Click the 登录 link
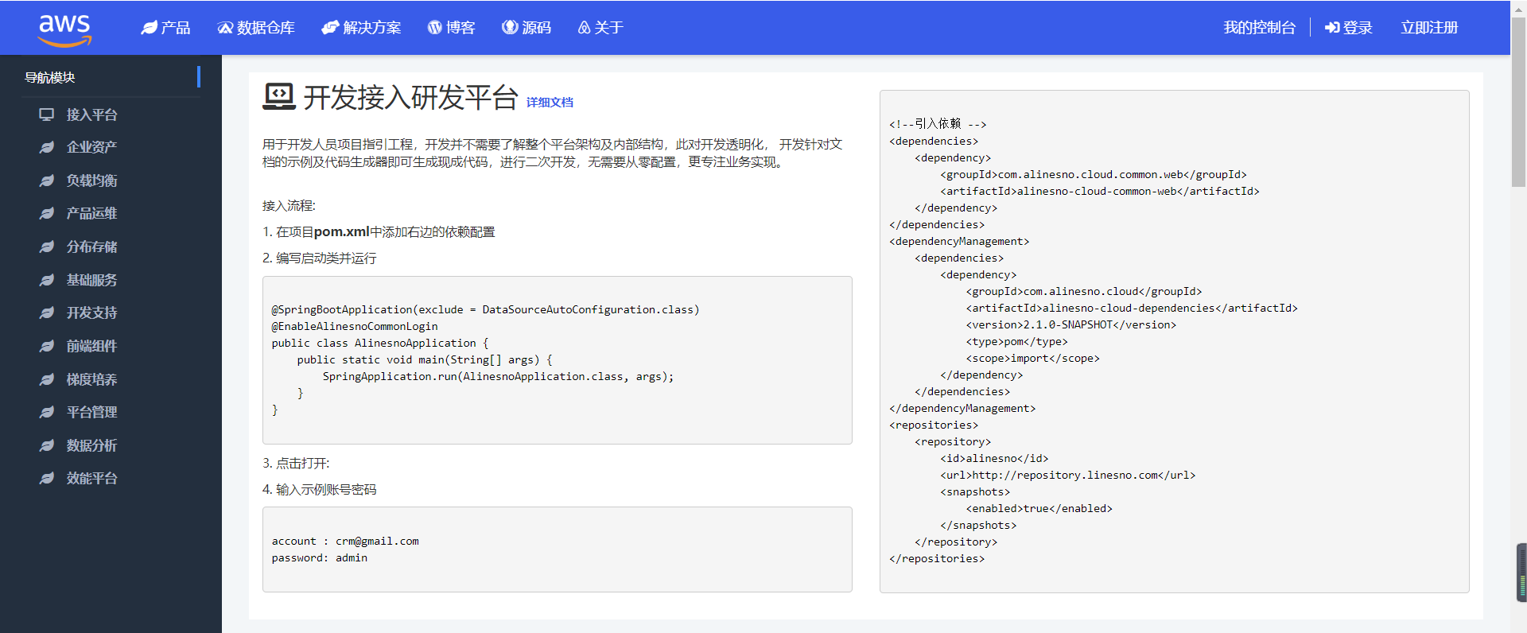The width and height of the screenshot is (1527, 633). pos(1349,28)
